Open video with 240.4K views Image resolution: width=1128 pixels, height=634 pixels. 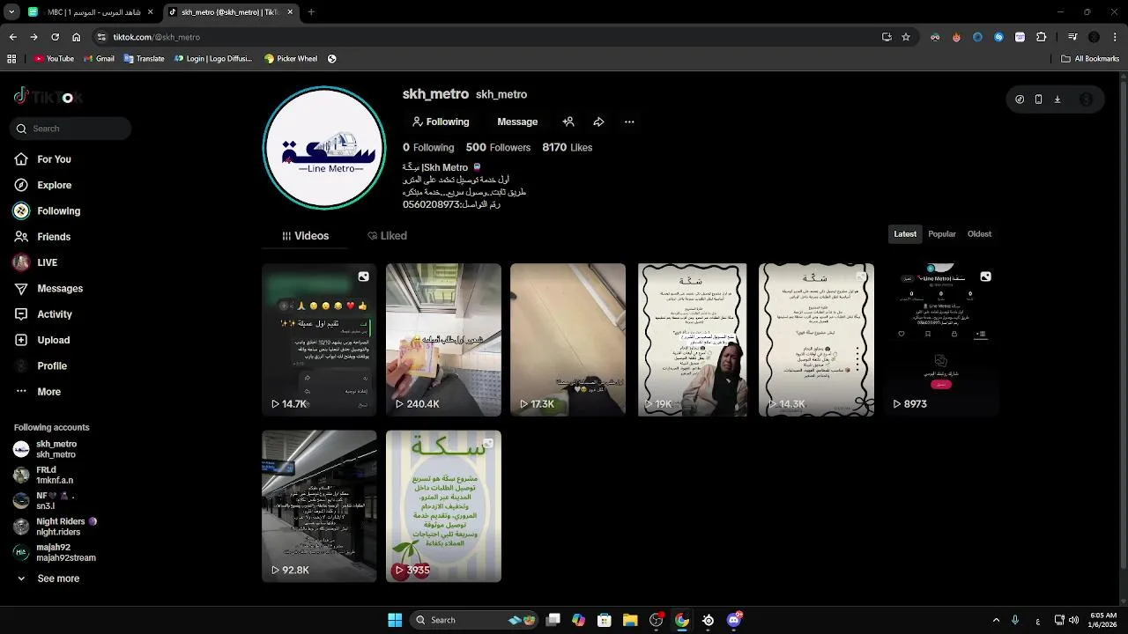pyautogui.click(x=443, y=340)
